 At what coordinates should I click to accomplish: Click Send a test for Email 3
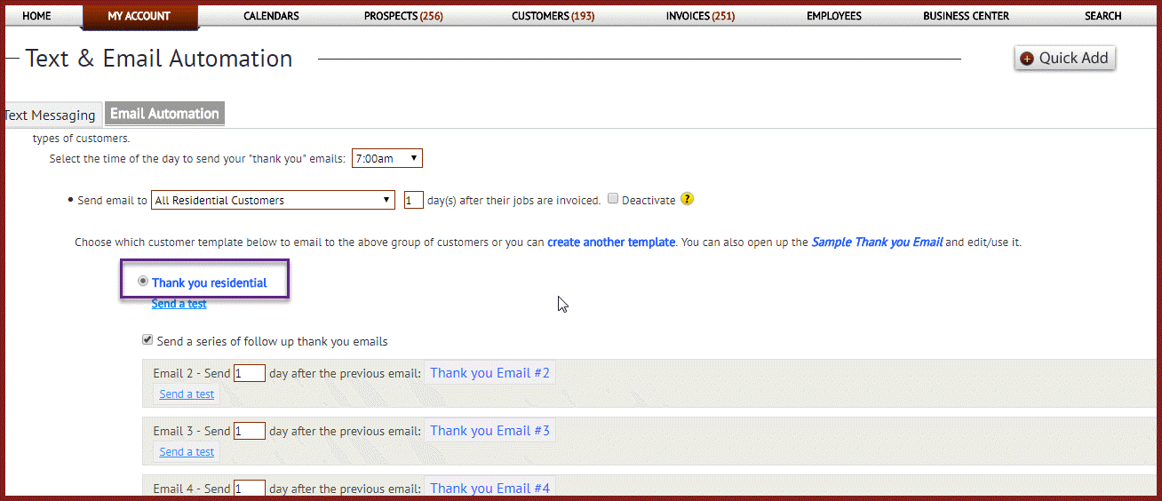coord(187,451)
